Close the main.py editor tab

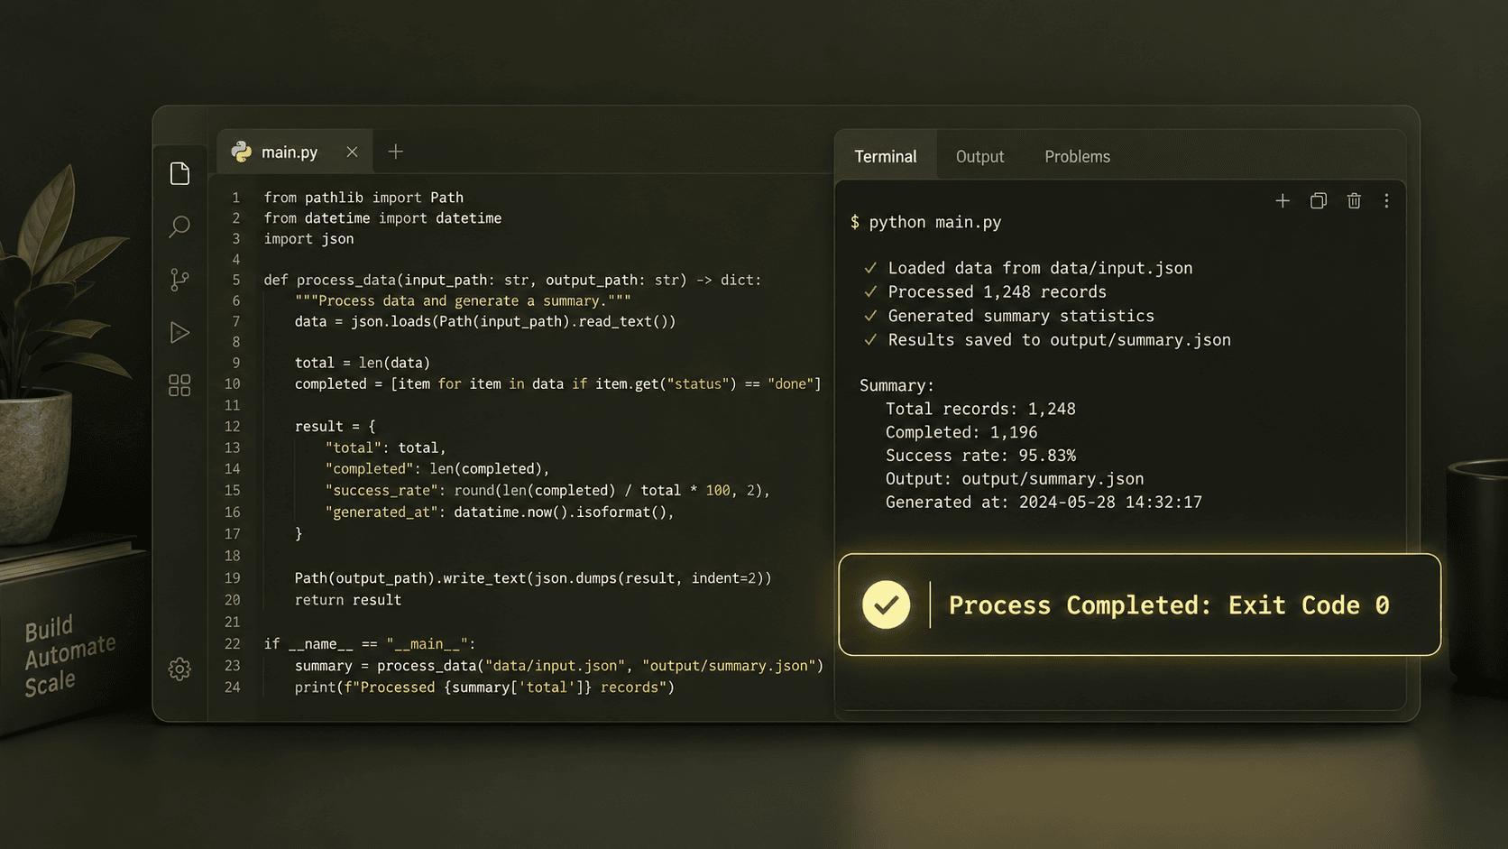pos(352,152)
